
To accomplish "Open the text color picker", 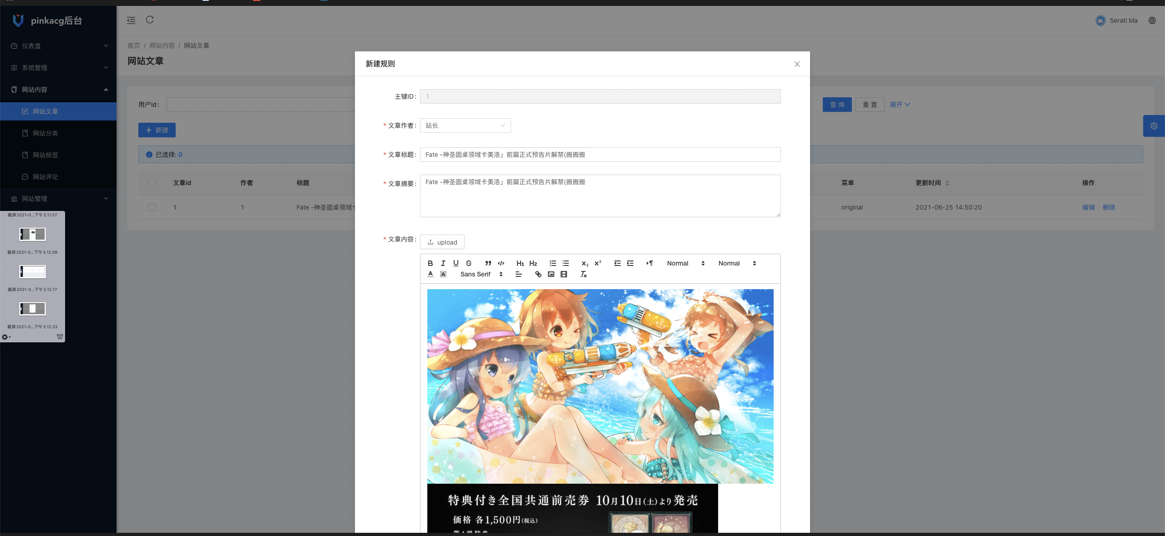I will coord(431,274).
